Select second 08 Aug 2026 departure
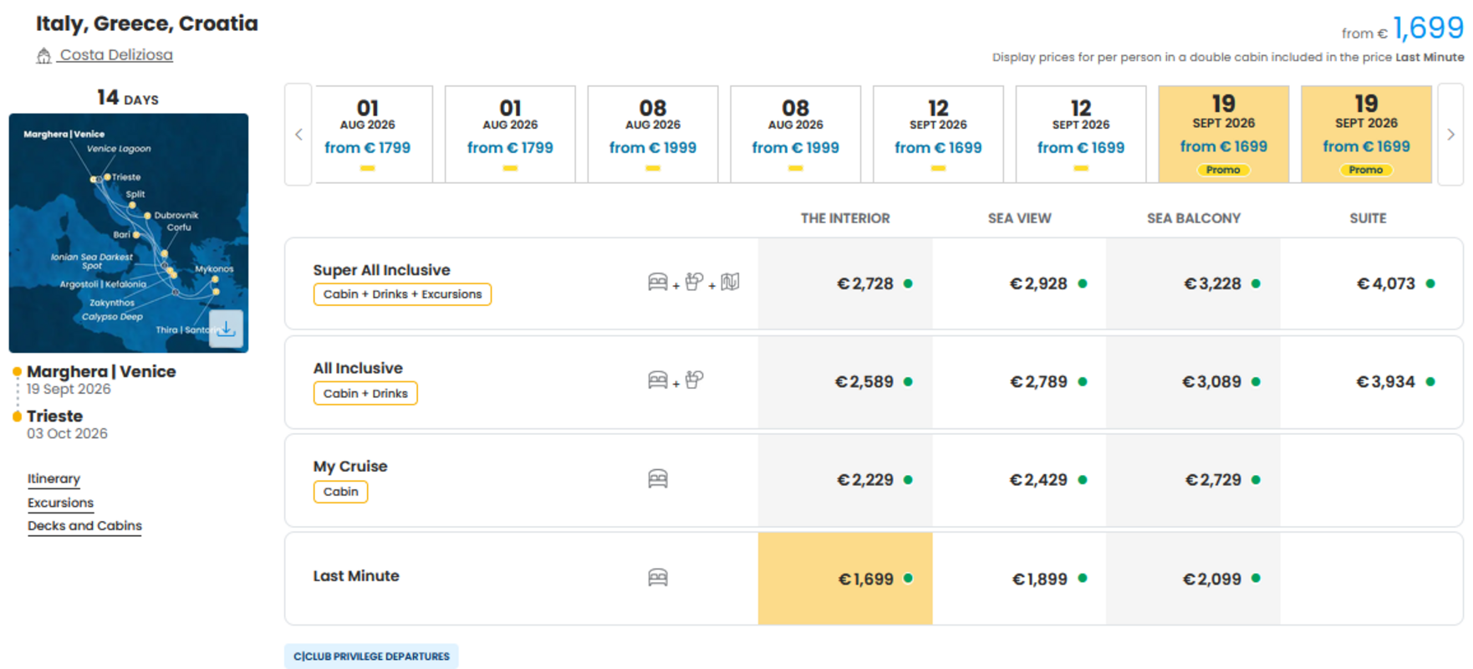 (796, 134)
